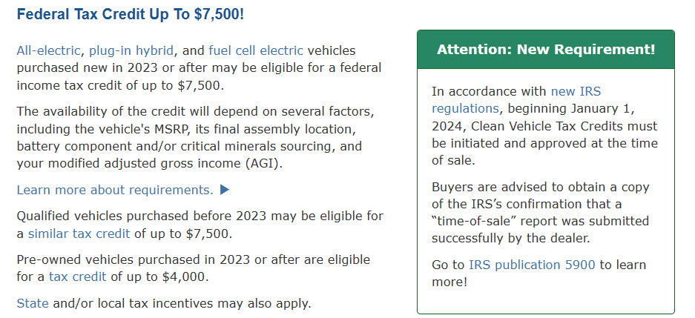
Task: Expand the Learn more about requirements triangle
Action: point(225,190)
